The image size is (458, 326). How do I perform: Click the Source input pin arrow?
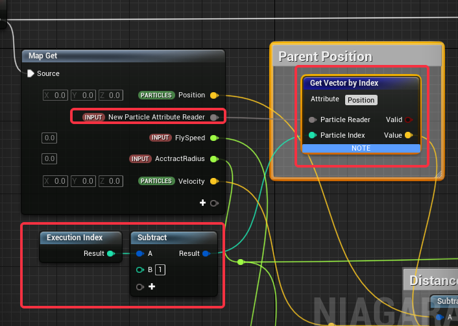click(30, 74)
